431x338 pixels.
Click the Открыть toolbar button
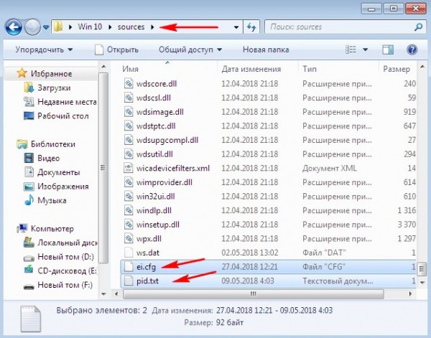tap(116, 50)
